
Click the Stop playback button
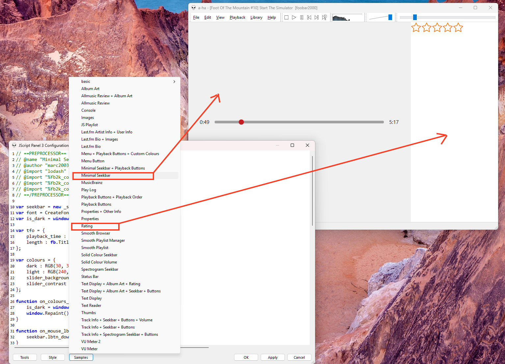click(286, 17)
